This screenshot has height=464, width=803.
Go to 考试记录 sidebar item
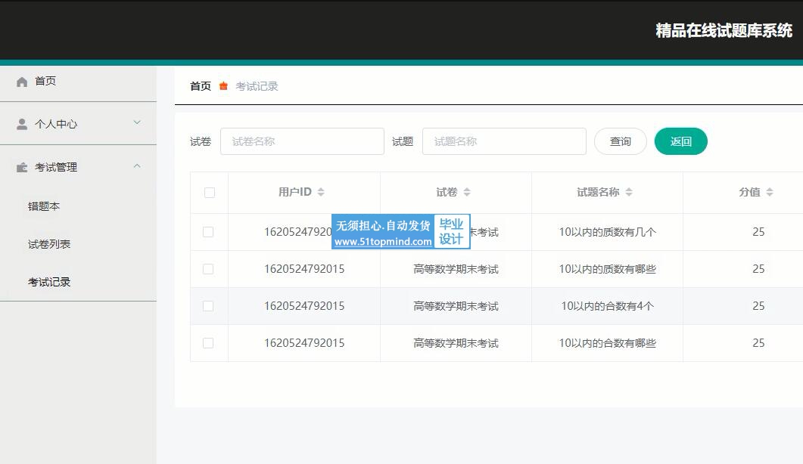coord(49,282)
